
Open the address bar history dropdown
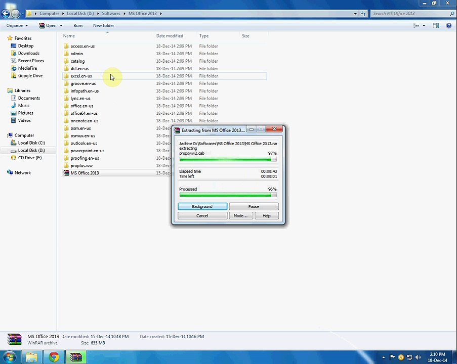pyautogui.click(x=355, y=13)
